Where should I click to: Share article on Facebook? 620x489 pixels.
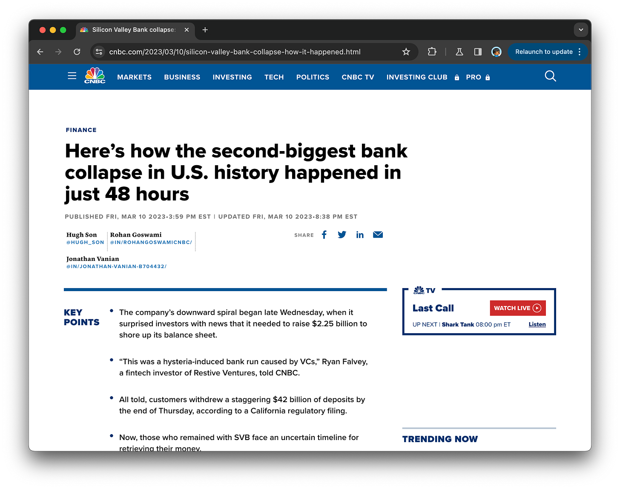[x=324, y=235]
